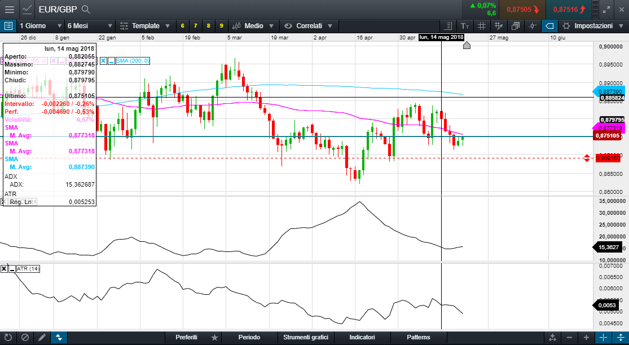Click the cyan SMA 0,887390 price tag
Image resolution: width=629 pixels, height=345 pixels.
click(609, 92)
